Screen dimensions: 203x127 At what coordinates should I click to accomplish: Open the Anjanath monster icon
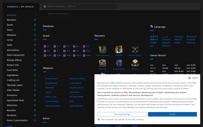(x=103, y=63)
